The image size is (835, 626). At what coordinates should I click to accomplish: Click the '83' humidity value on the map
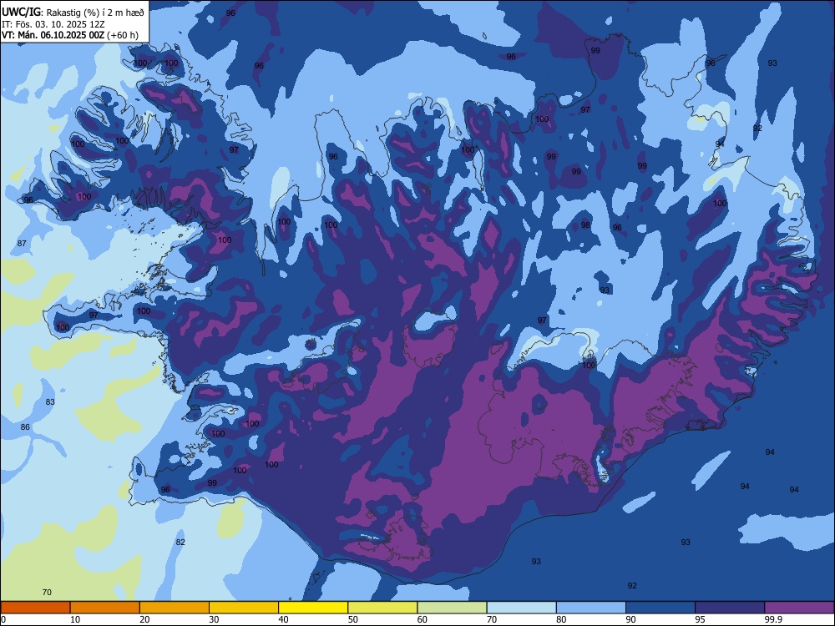pyautogui.click(x=50, y=402)
